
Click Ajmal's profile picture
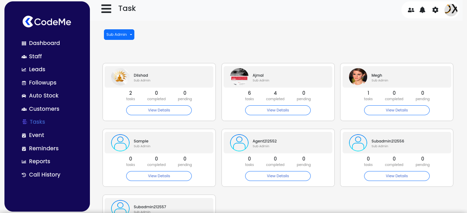pos(239,77)
